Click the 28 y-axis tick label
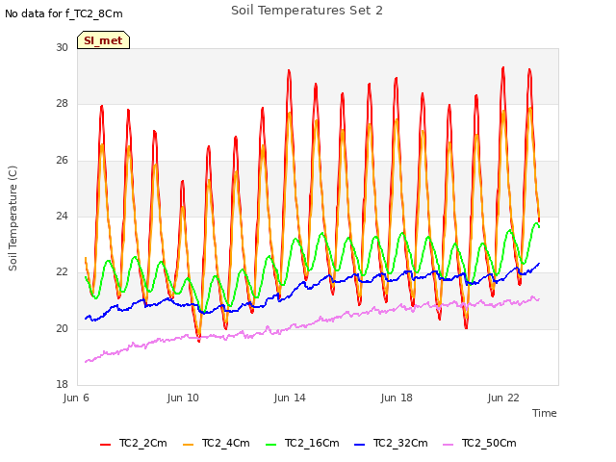Viewport: 616px width, 462px height. (x=62, y=103)
